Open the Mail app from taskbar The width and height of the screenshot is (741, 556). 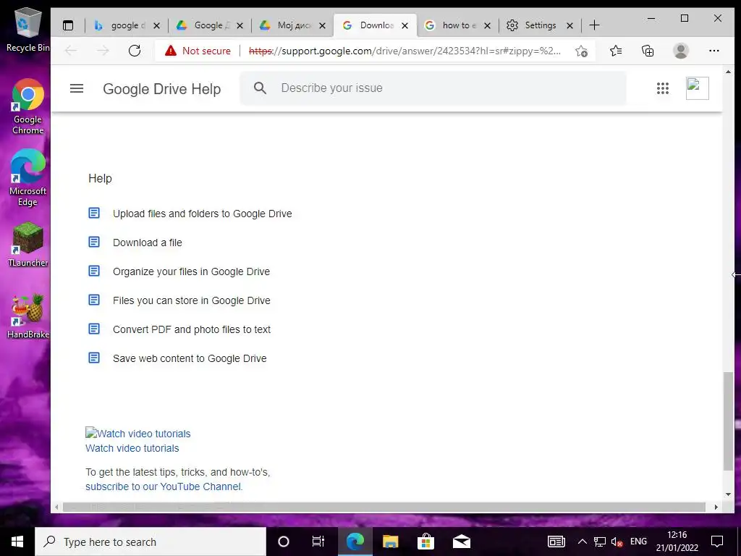[462, 542]
